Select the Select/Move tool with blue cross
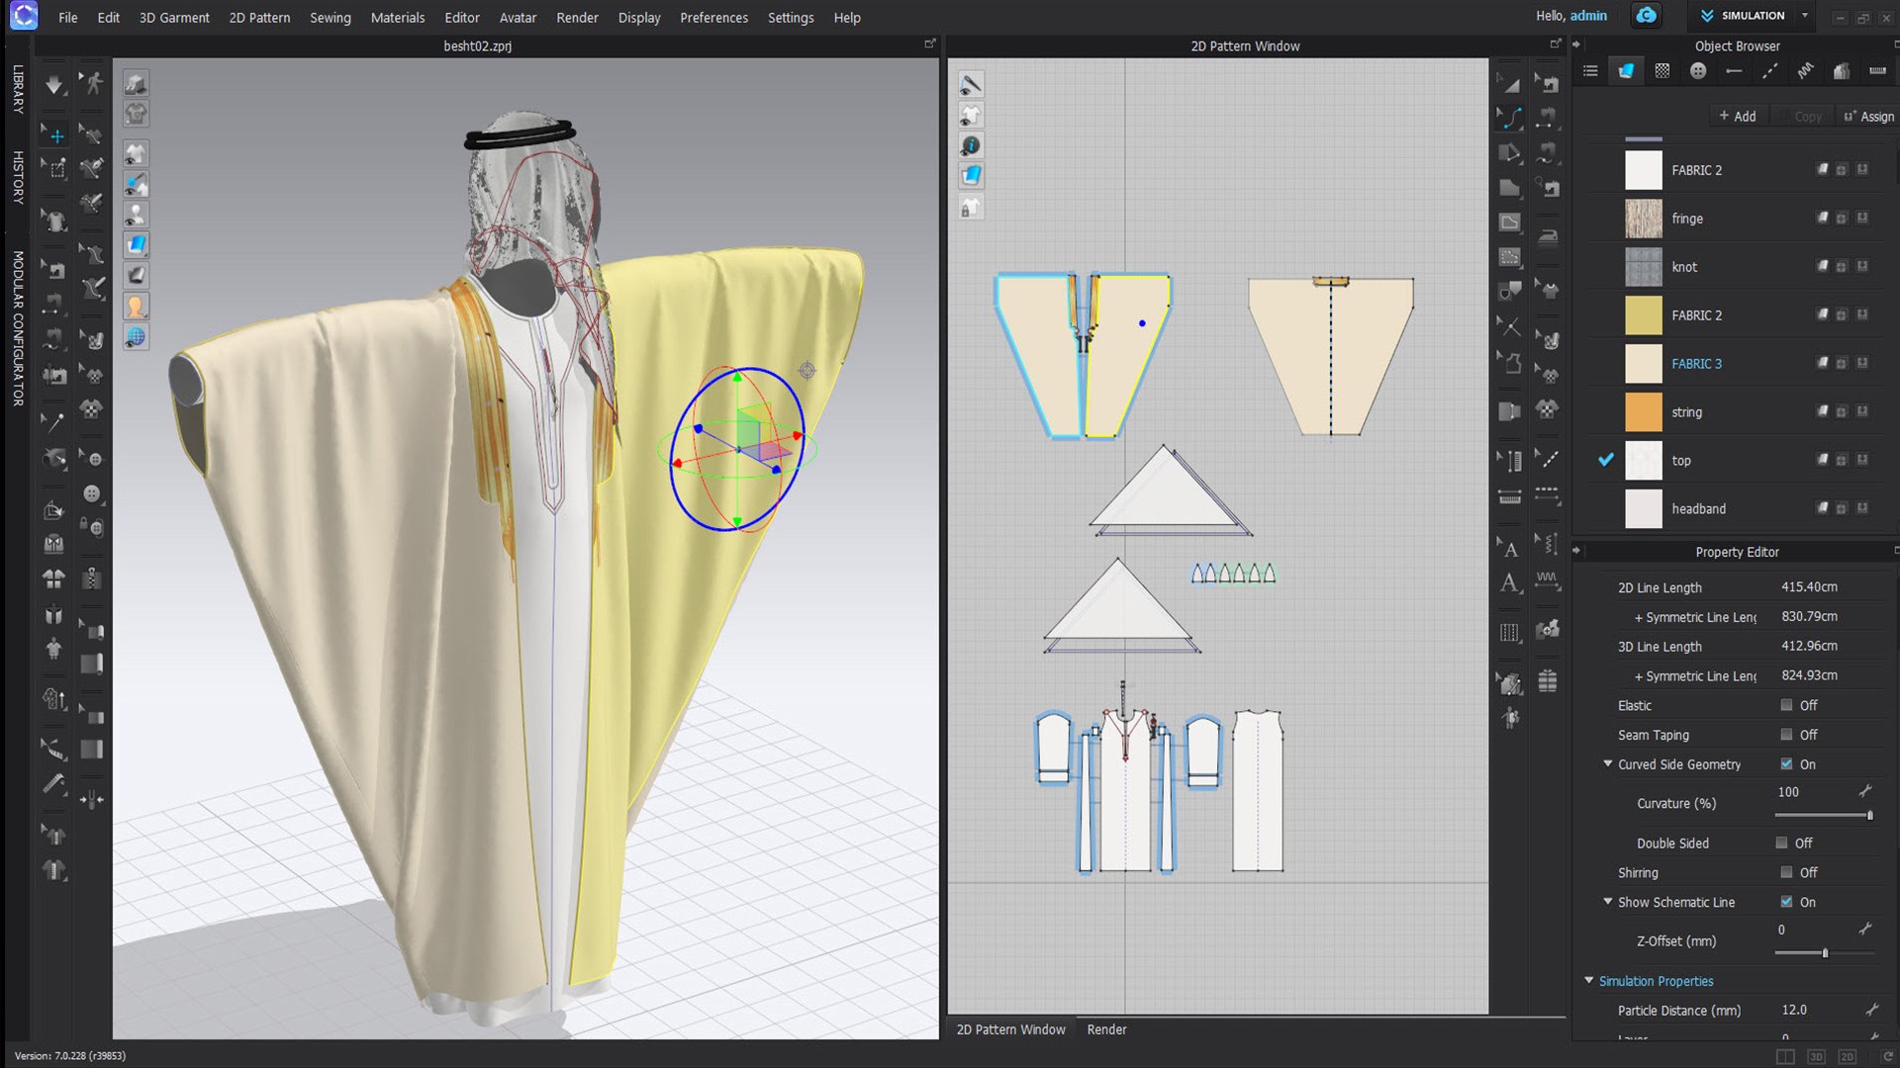The image size is (1900, 1068). click(x=53, y=134)
